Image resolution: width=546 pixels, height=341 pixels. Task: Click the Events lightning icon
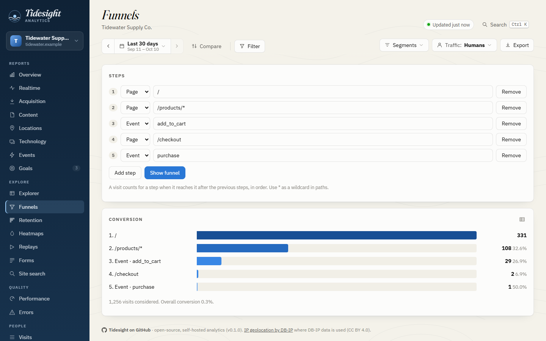point(12,155)
